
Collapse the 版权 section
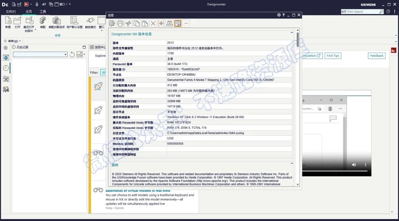pos(291,163)
